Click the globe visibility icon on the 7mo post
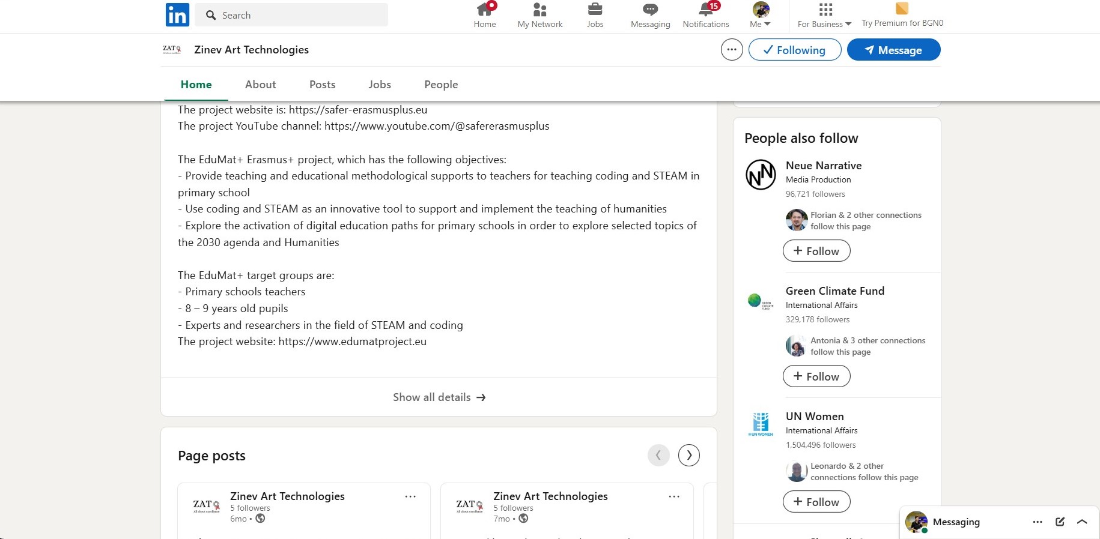Viewport: 1100px width, 539px height. 523,518
